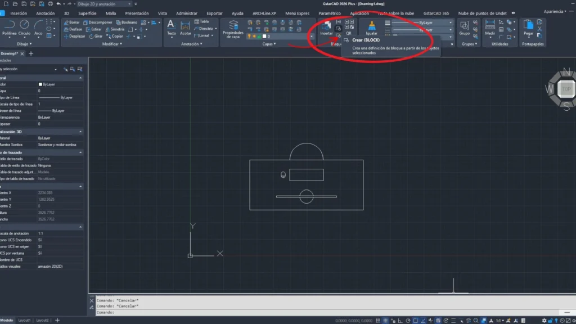Click the Medir measure tool
The height and width of the screenshot is (324, 576).
[490, 28]
